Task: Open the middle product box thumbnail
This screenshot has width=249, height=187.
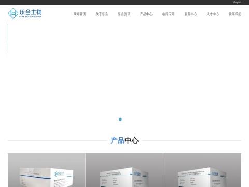Action: [124, 170]
